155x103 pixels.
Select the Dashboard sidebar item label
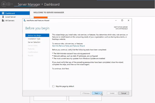[x=10, y=13]
